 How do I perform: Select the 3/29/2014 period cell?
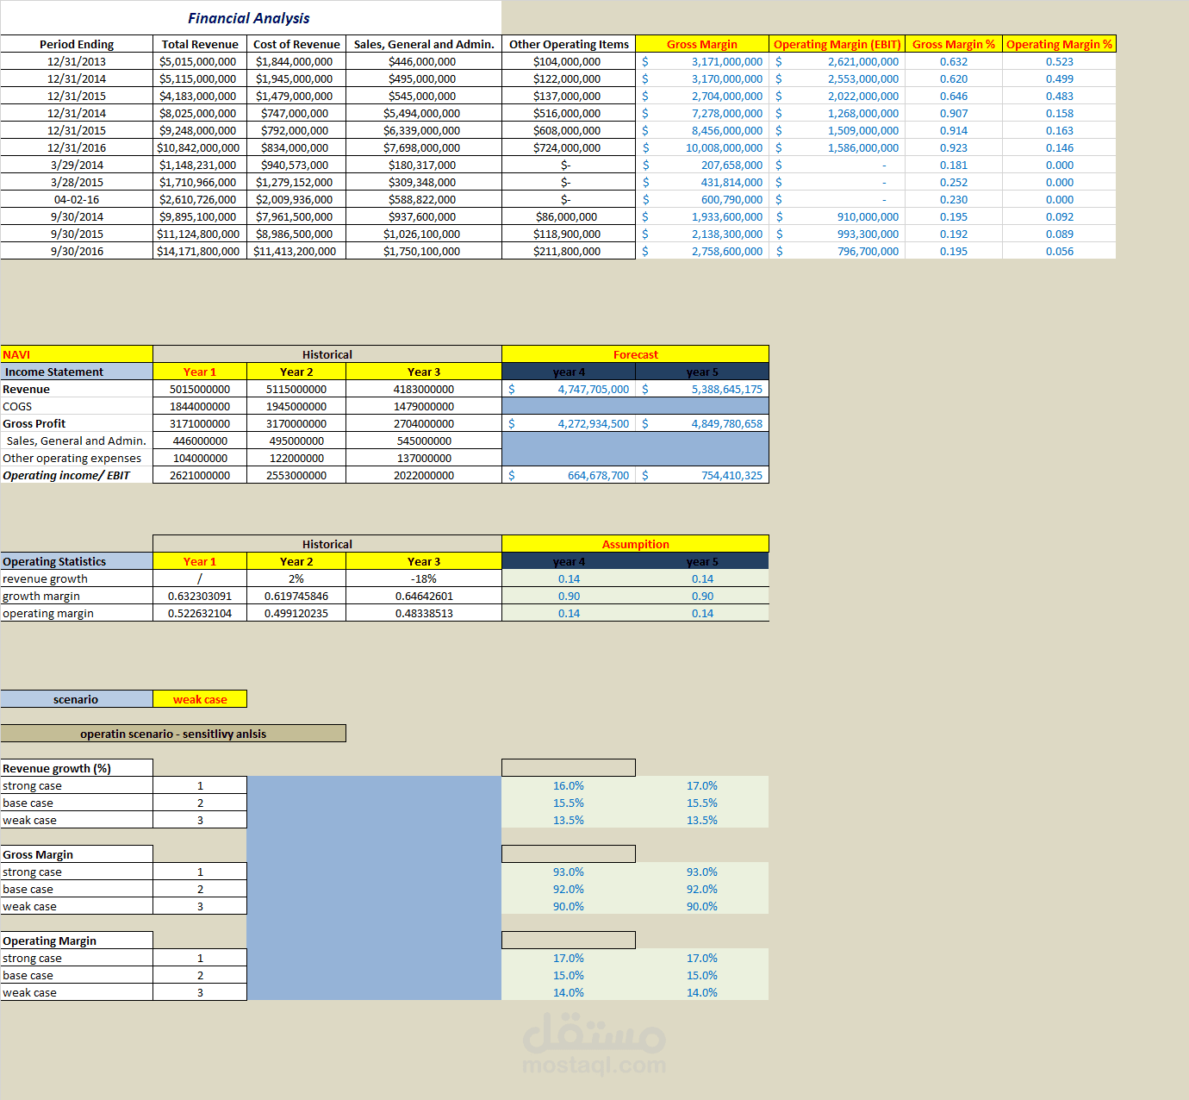point(77,165)
